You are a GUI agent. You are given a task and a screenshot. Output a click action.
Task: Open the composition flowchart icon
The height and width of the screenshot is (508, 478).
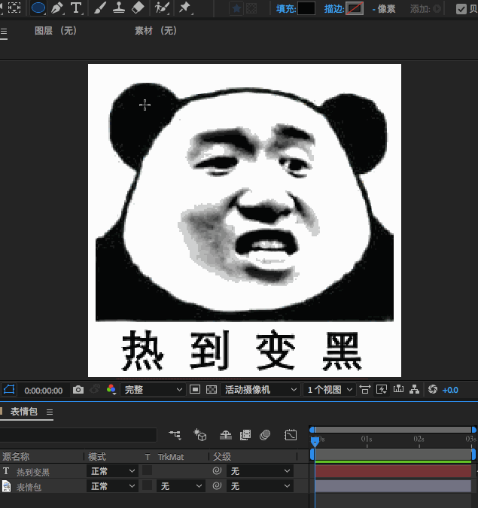(x=414, y=389)
